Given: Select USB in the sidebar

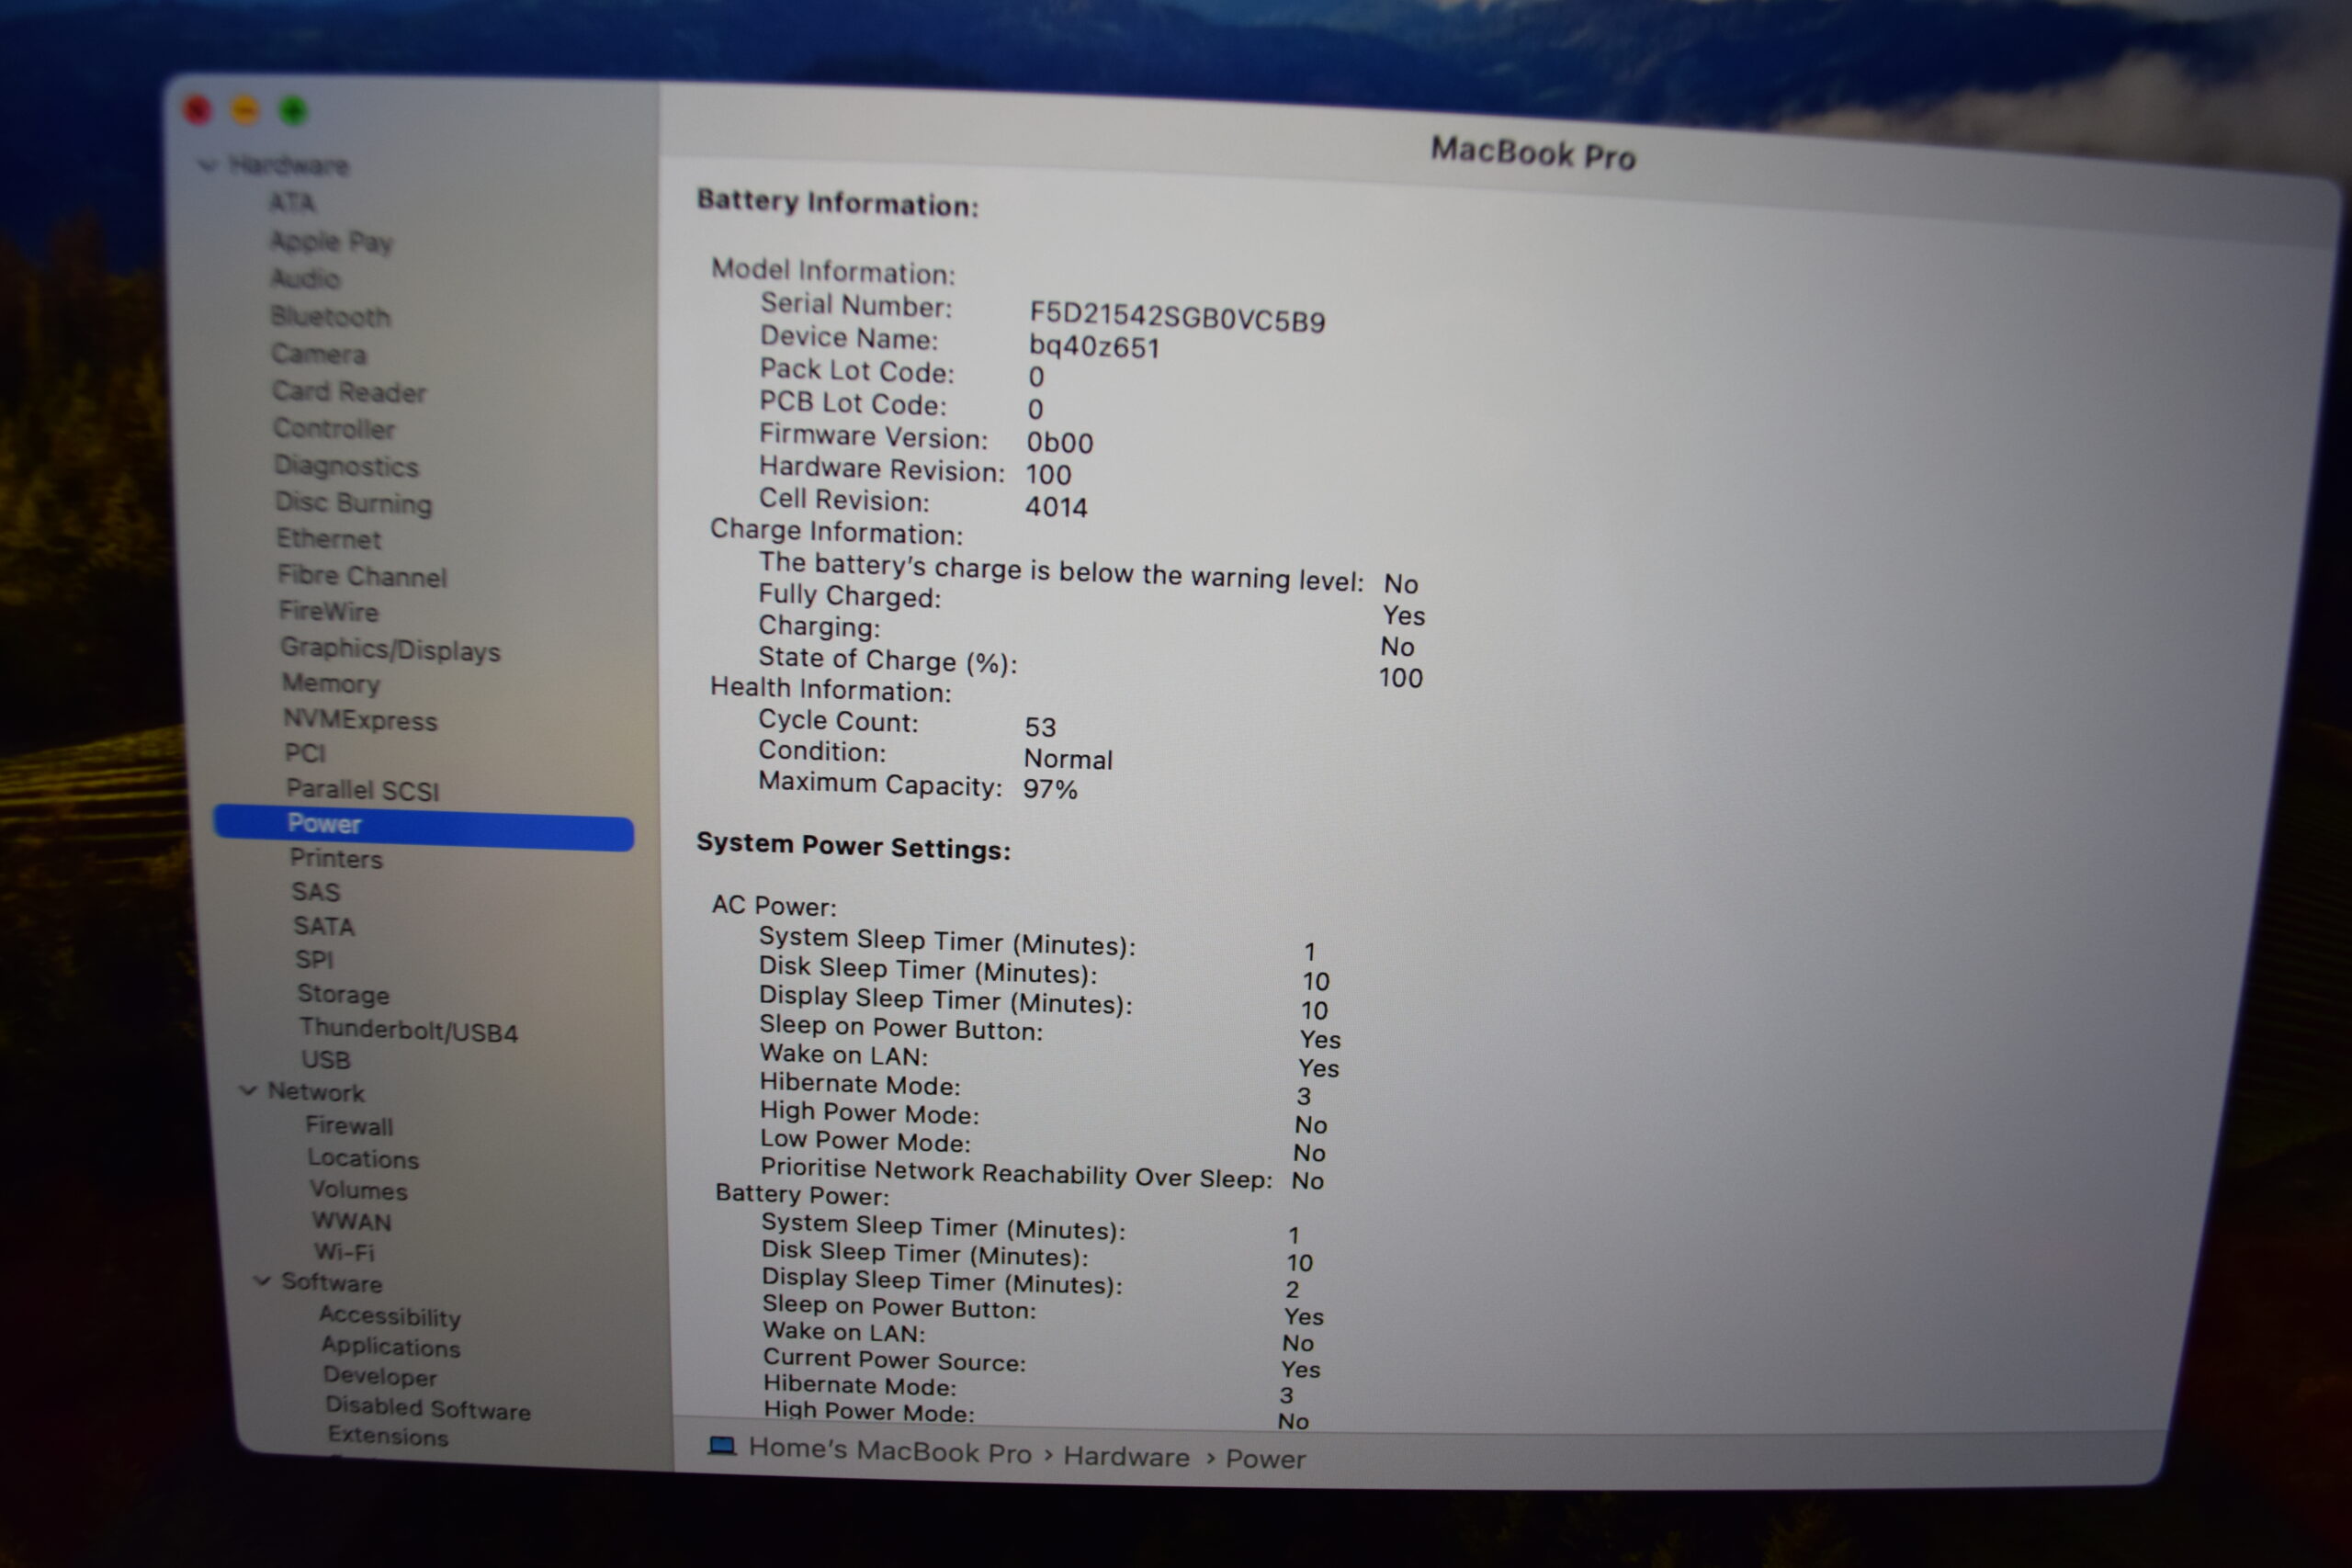Looking at the screenshot, I should [x=326, y=1060].
